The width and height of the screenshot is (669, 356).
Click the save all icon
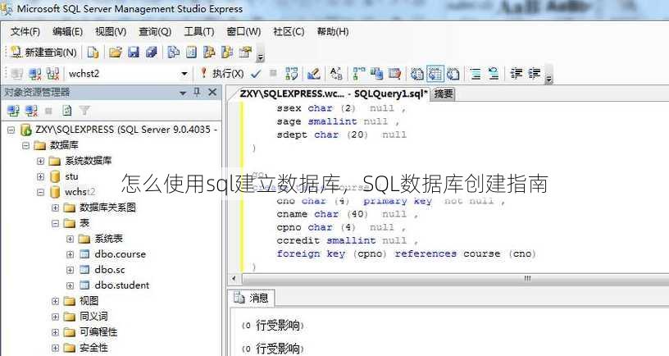(152, 52)
